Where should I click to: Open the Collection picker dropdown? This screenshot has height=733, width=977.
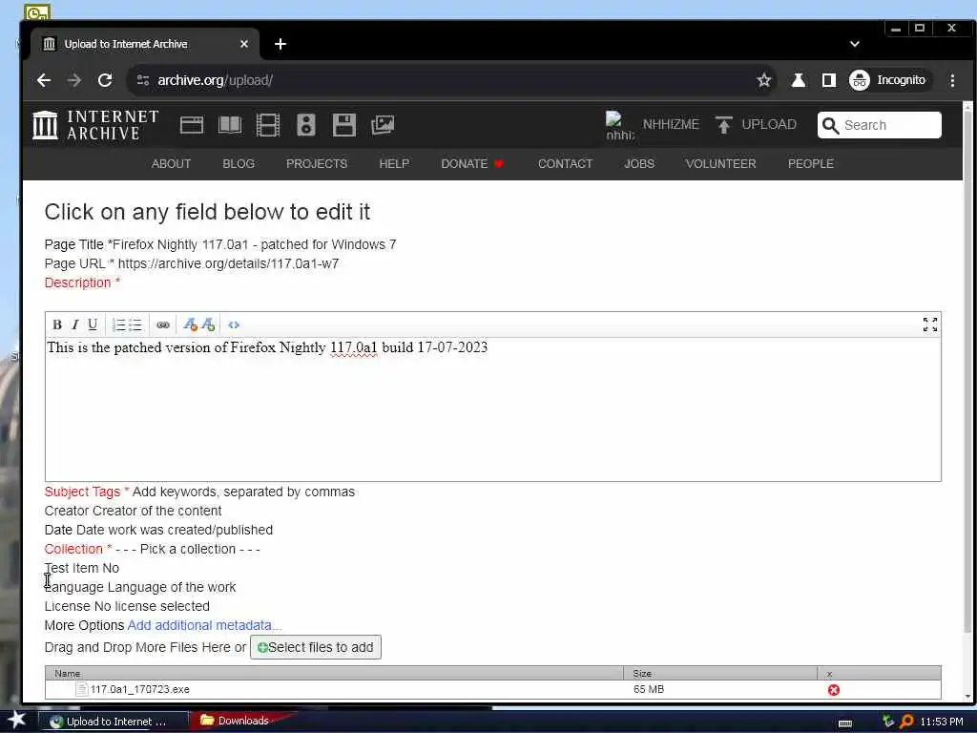(188, 549)
